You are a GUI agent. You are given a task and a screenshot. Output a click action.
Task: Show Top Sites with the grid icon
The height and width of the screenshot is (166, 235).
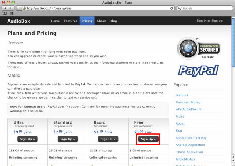(x=11, y=14)
